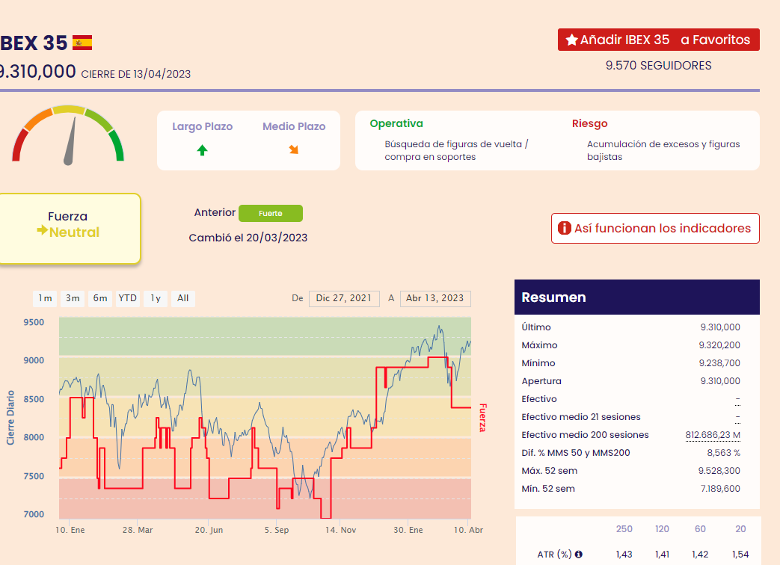
Task: Click the orange down arrow under Medio Plazo
Action: [x=293, y=149]
